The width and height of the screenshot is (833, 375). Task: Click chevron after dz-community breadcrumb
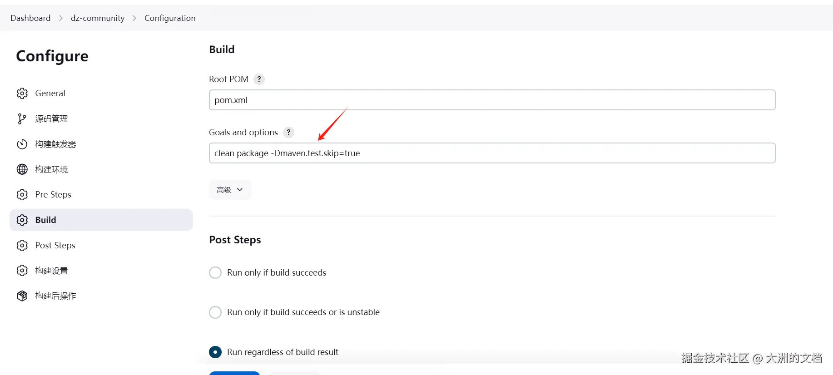(x=134, y=18)
